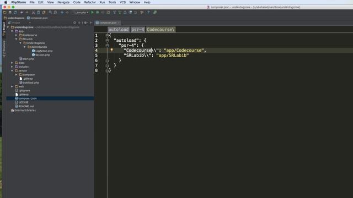Select External Libraries node
Image resolution: width=353 pixels, height=198 pixels.
[23, 110]
